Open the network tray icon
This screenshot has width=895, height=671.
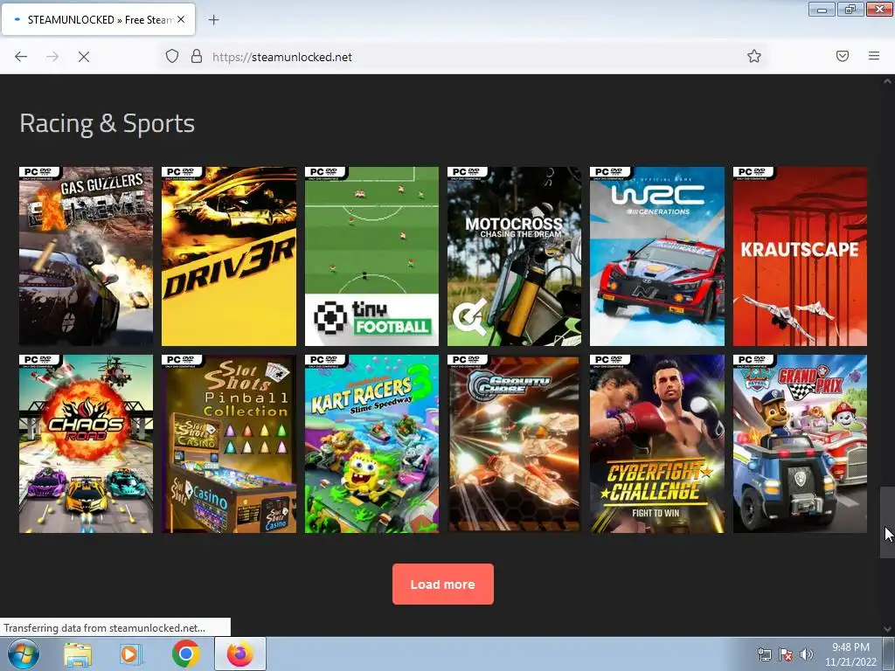pyautogui.click(x=764, y=654)
